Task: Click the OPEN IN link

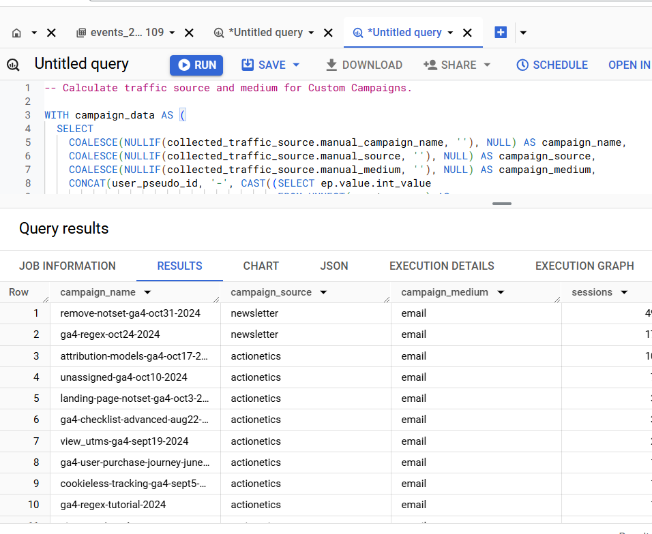Action: 629,65
